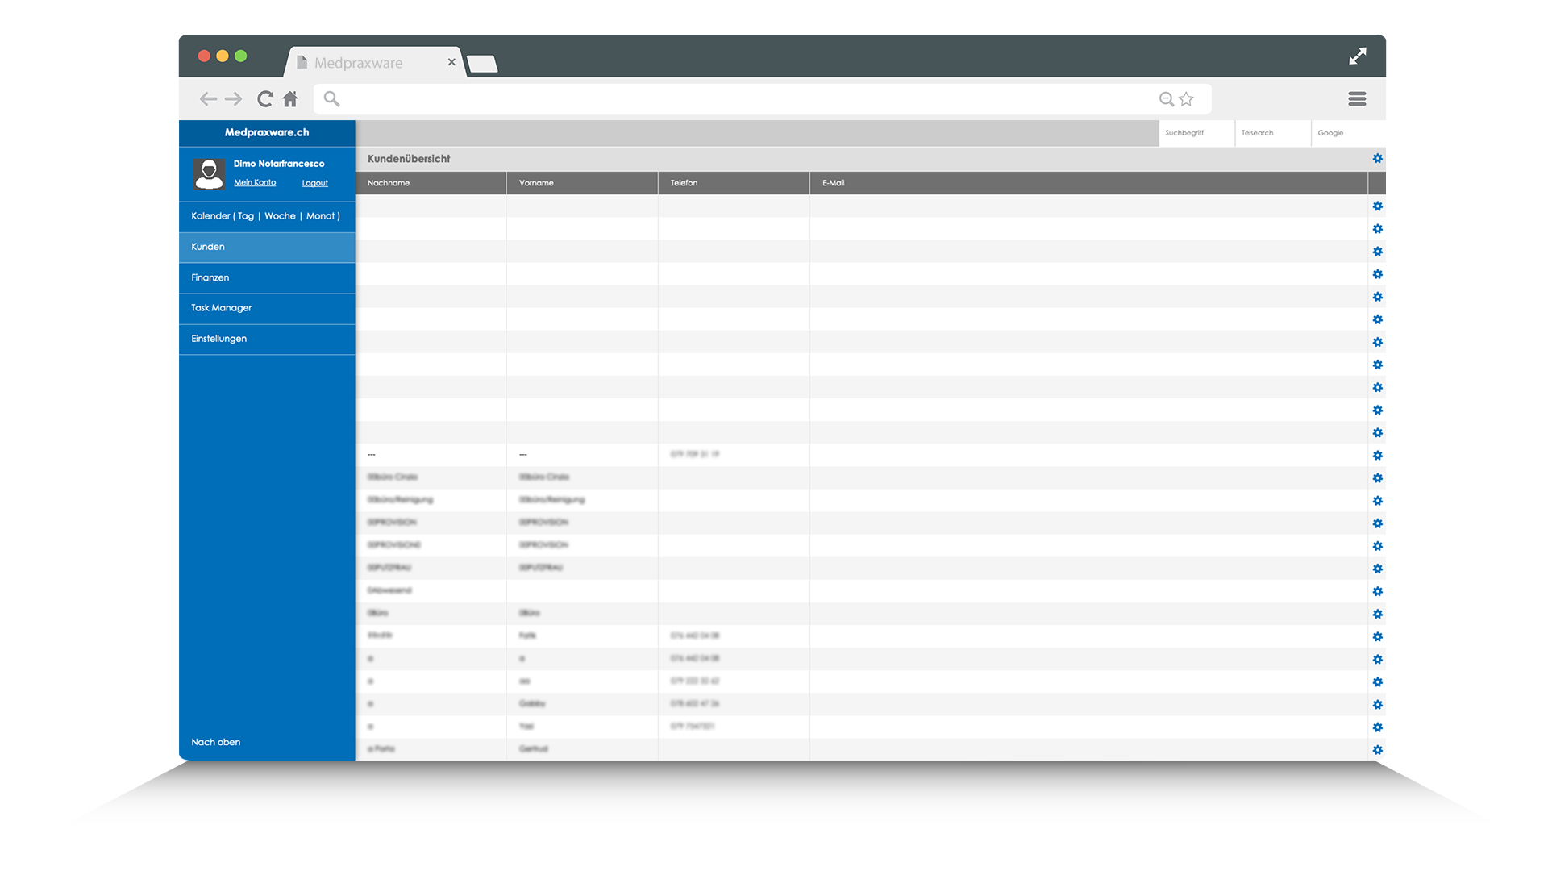Click the Nach oben link
This screenshot has width=1548, height=871.
[215, 742]
